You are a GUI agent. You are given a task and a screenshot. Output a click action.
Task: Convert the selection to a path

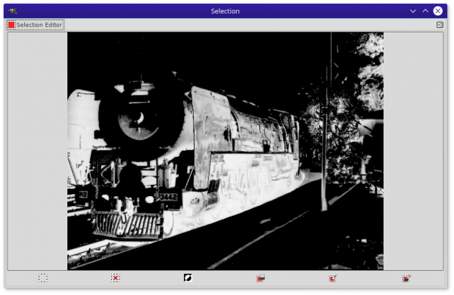coord(333,278)
